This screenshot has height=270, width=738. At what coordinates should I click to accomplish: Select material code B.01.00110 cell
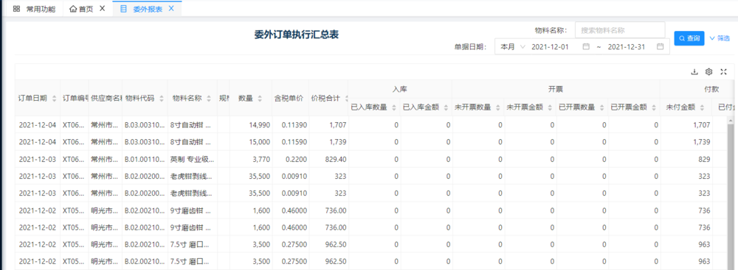(145, 159)
